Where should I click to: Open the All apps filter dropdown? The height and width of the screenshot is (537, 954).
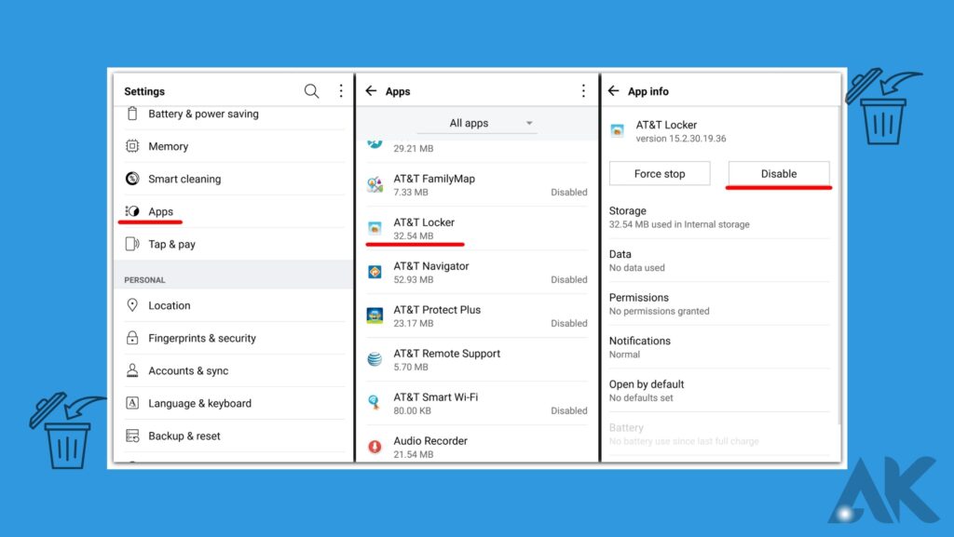[x=477, y=124]
